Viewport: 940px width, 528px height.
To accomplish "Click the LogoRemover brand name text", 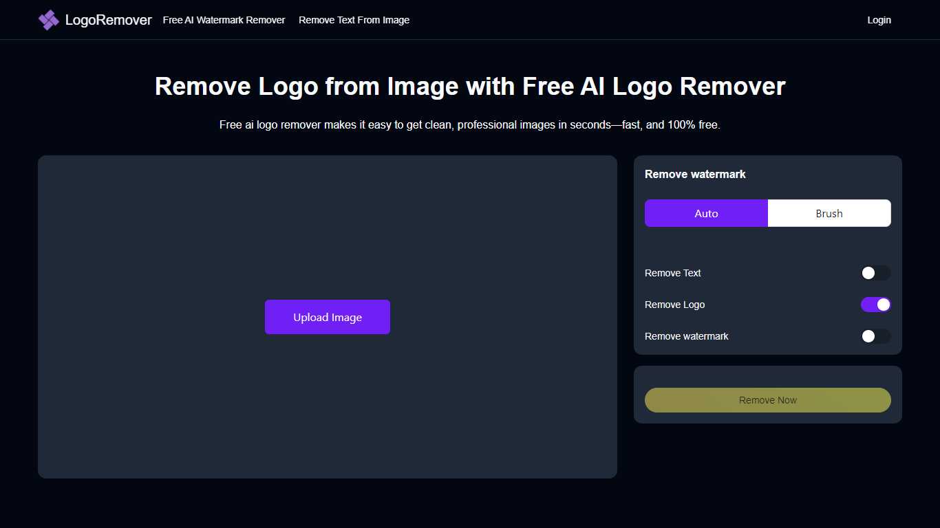I will coord(108,20).
